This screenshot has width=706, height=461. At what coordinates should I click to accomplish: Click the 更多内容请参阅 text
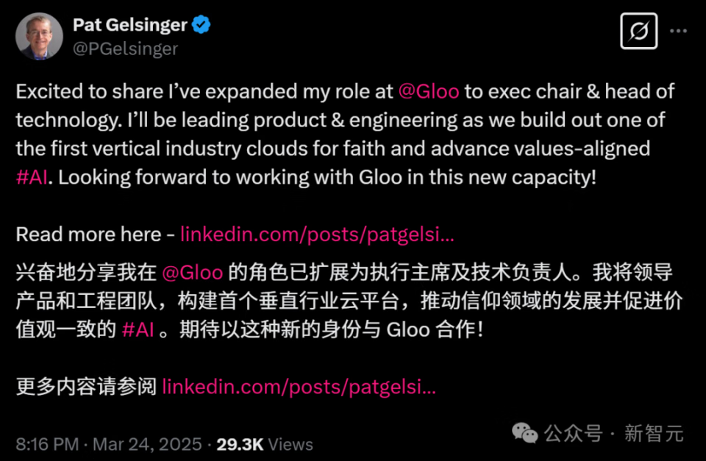86,386
